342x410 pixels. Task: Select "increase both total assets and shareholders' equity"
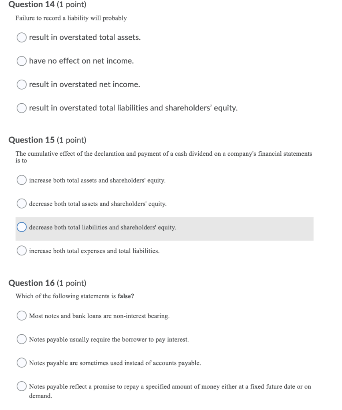coord(22,180)
